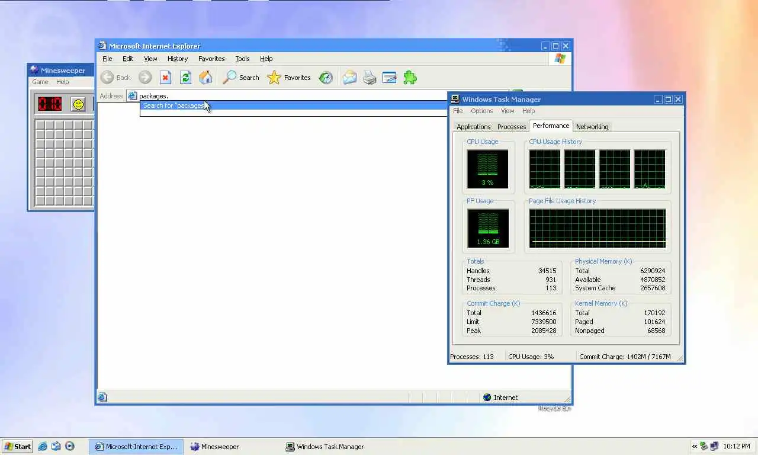
Task: Open the media player quick launch icon
Action: point(69,447)
